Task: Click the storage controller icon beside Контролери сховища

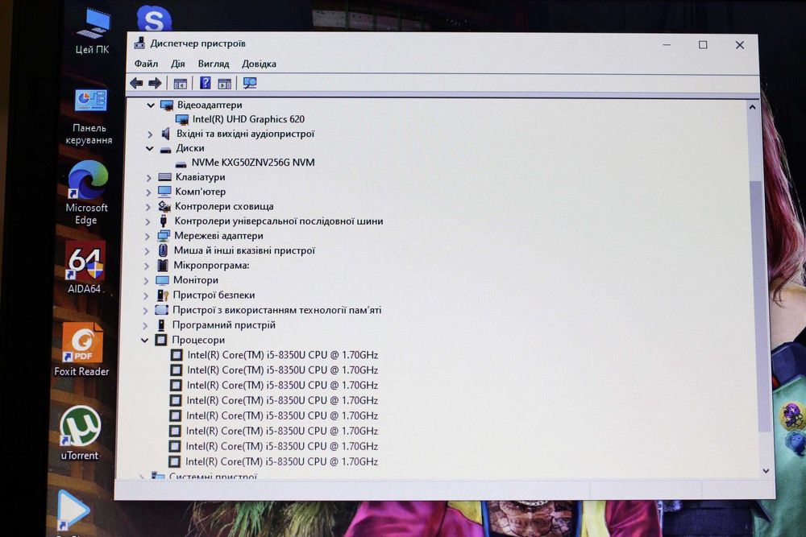Action: coord(164,206)
